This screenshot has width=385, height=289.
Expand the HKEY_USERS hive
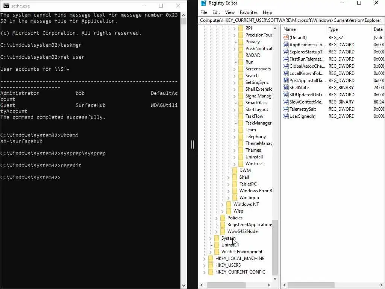coord(204,265)
